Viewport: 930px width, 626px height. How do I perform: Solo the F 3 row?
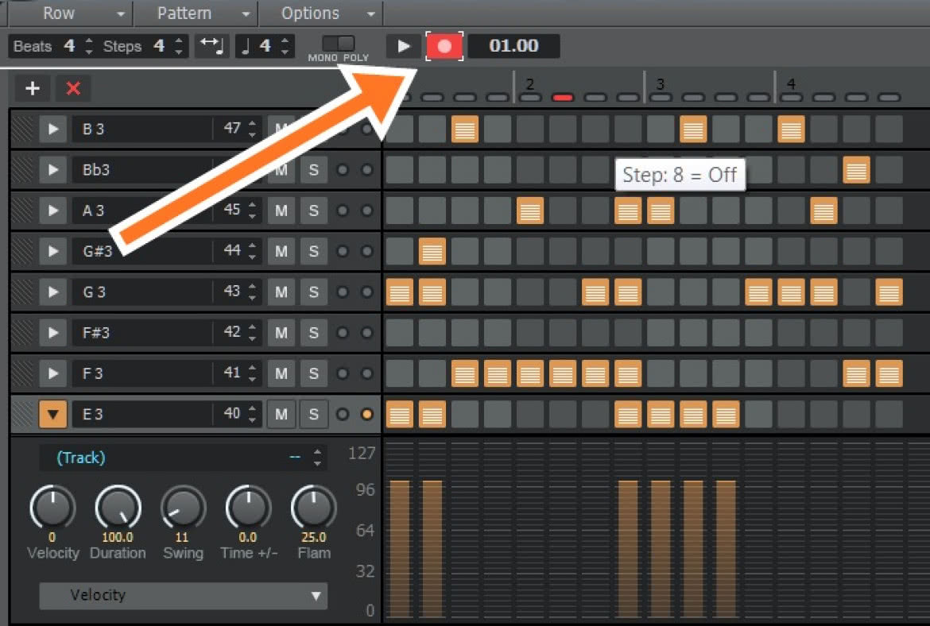(314, 373)
